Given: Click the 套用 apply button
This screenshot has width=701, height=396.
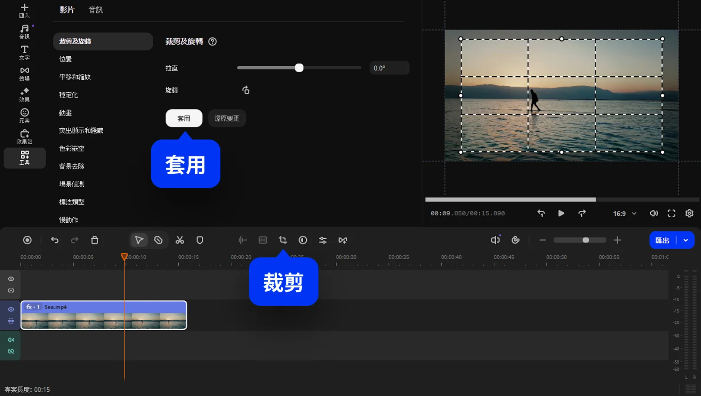Looking at the screenshot, I should (x=184, y=118).
